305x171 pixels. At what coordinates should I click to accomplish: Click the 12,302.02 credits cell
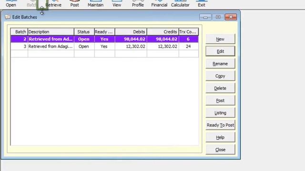pos(163,47)
